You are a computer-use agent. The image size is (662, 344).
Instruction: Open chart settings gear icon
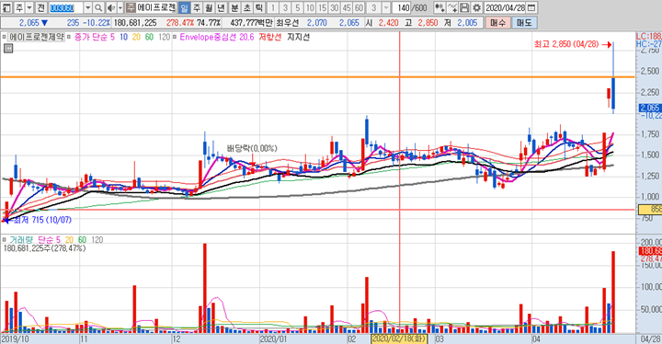(476, 7)
